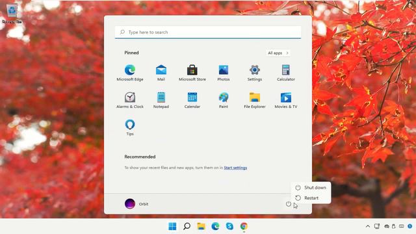Open File Explorer from pinned apps
The image size is (416, 234).
[x=254, y=100]
